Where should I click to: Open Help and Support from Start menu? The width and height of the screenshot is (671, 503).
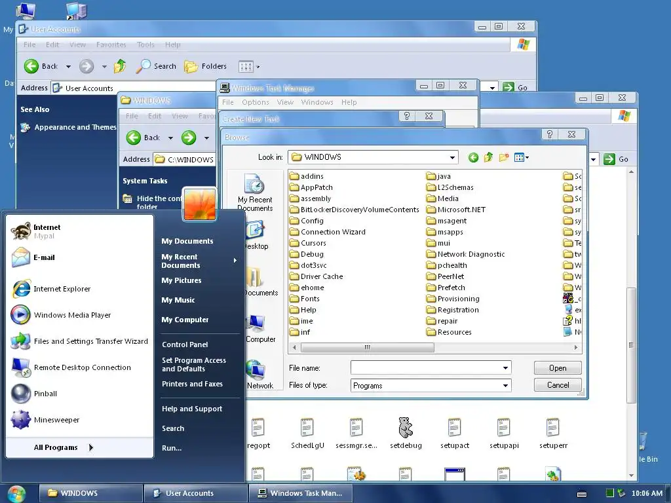[192, 409]
